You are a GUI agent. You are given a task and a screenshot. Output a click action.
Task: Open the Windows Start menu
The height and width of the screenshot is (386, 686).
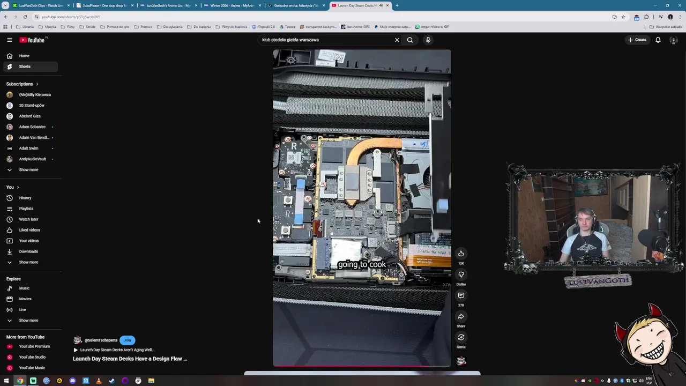point(6,381)
